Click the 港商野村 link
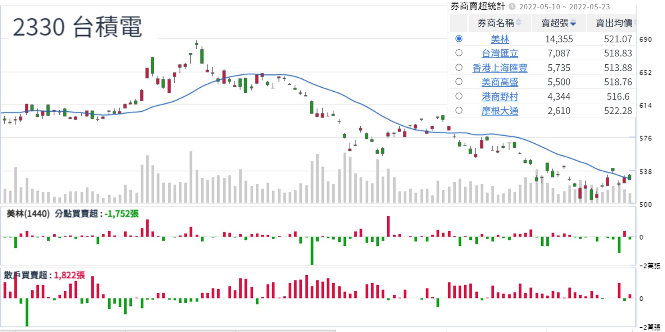This screenshot has height=332, width=665. (500, 96)
